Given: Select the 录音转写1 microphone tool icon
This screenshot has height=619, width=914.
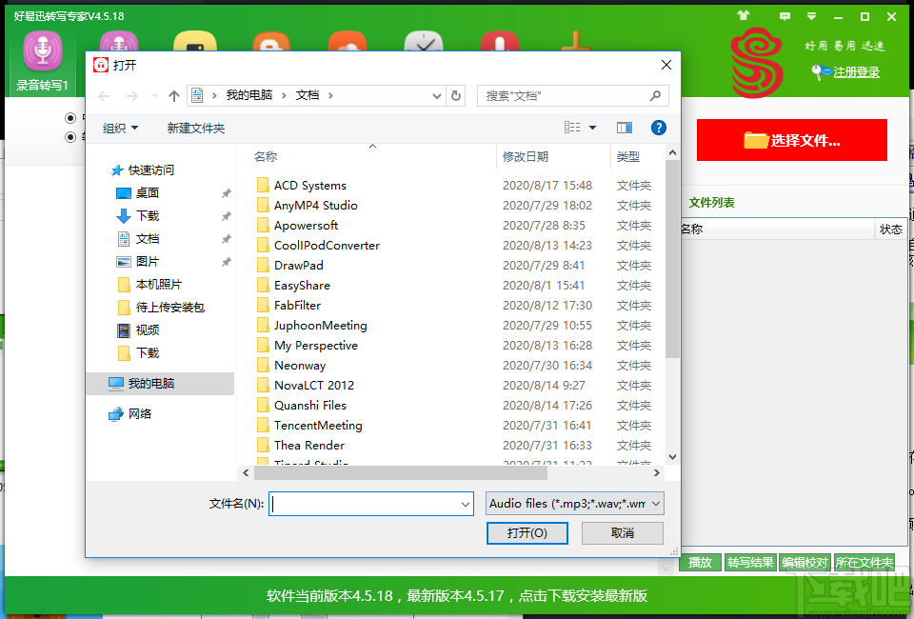Looking at the screenshot, I should [x=42, y=52].
